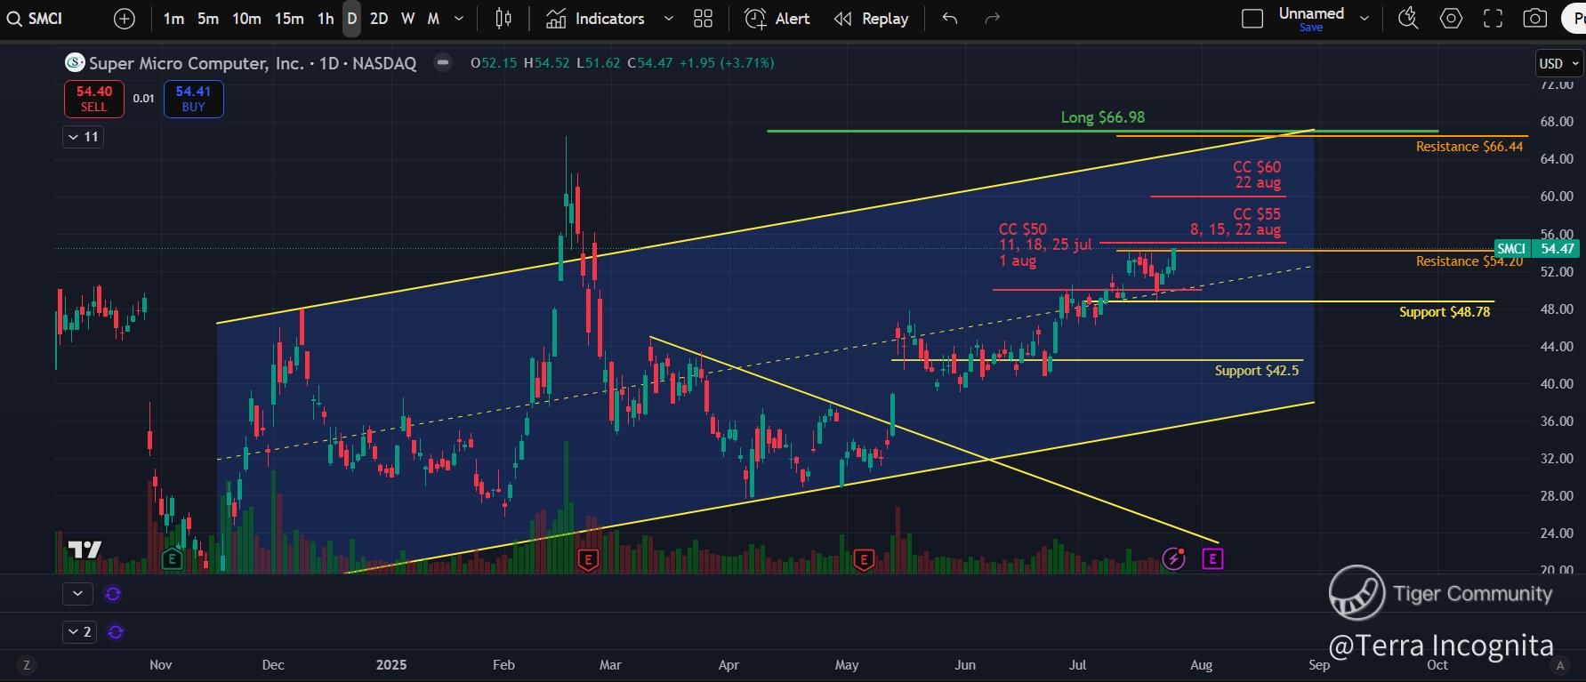The width and height of the screenshot is (1586, 682).
Task: Collapse the pane legend showing 2
Action: point(79,632)
